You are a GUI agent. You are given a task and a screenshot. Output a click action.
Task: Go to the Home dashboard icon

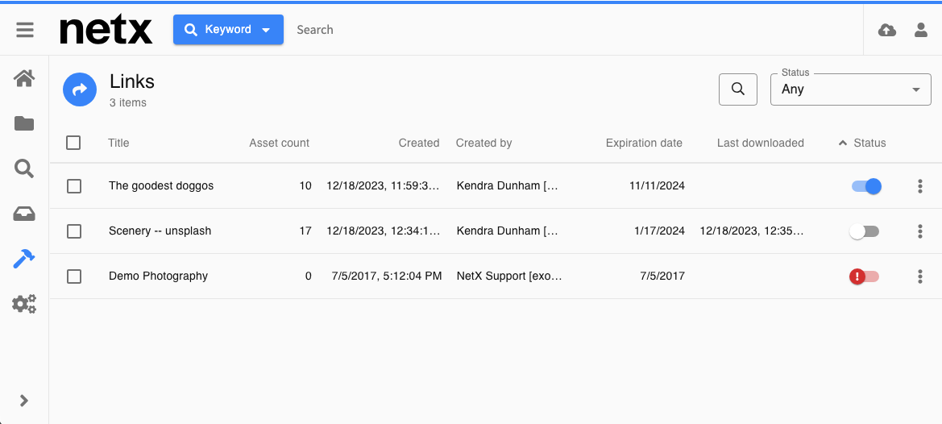tap(24, 78)
